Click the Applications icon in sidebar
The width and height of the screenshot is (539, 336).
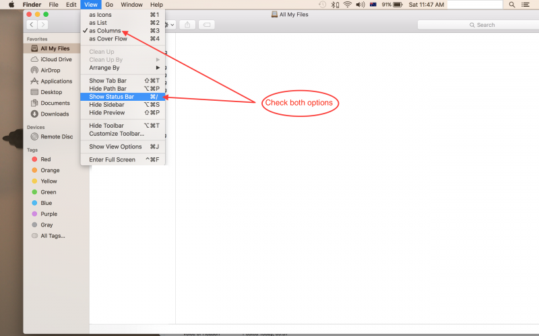[34, 81]
